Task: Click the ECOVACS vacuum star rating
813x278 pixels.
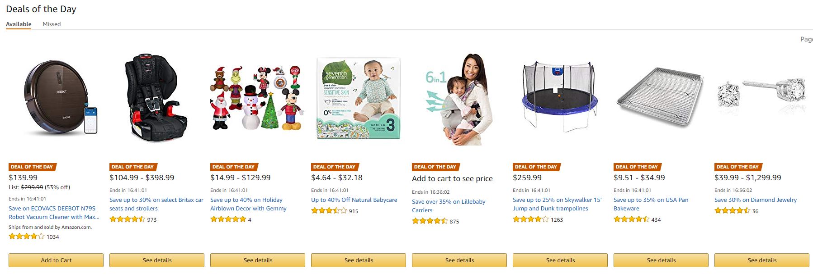Action: [x=27, y=237]
